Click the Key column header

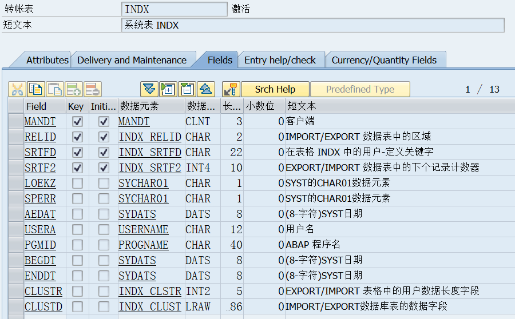[x=77, y=106]
